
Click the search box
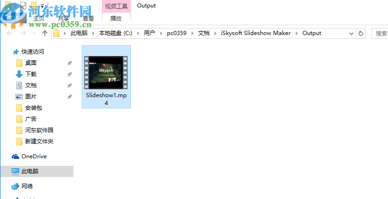[x=380, y=33]
